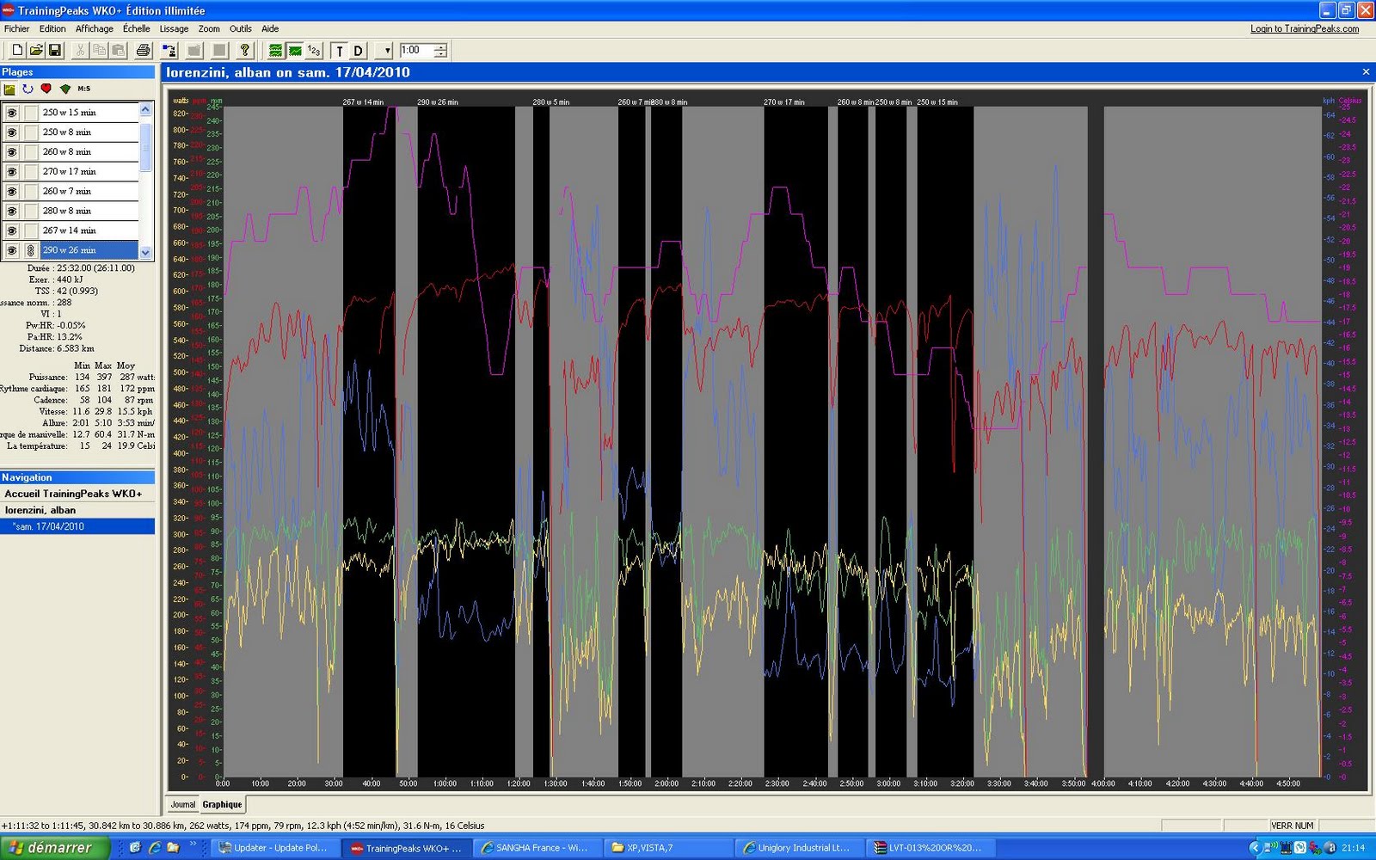The height and width of the screenshot is (860, 1376).
Task: Increase smoothing value with the up spinner
Action: (440, 46)
